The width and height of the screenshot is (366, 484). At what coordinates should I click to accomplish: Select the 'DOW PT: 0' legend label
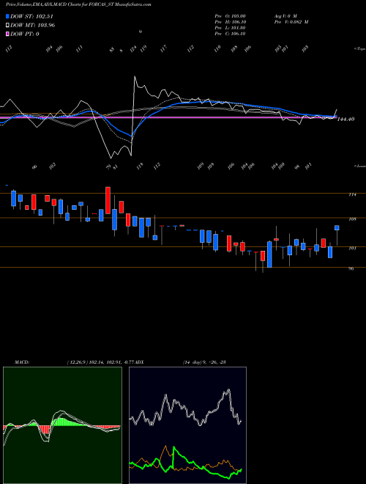25,34
